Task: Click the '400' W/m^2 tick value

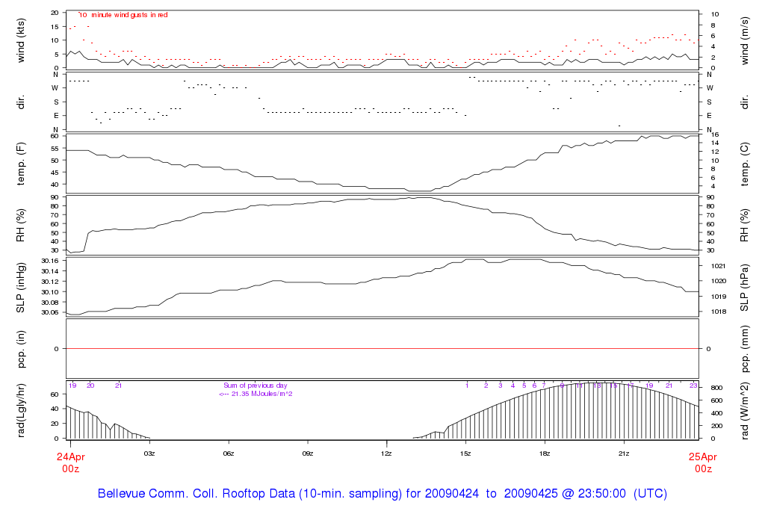Action: (x=716, y=413)
